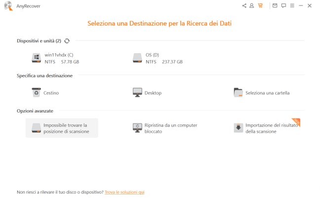This screenshot has height=201, width=321.
Task: Click the Specifica una destinazione heading
Action: [x=44, y=76]
